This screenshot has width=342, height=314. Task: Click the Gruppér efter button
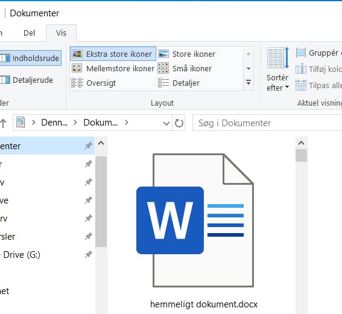(318, 53)
